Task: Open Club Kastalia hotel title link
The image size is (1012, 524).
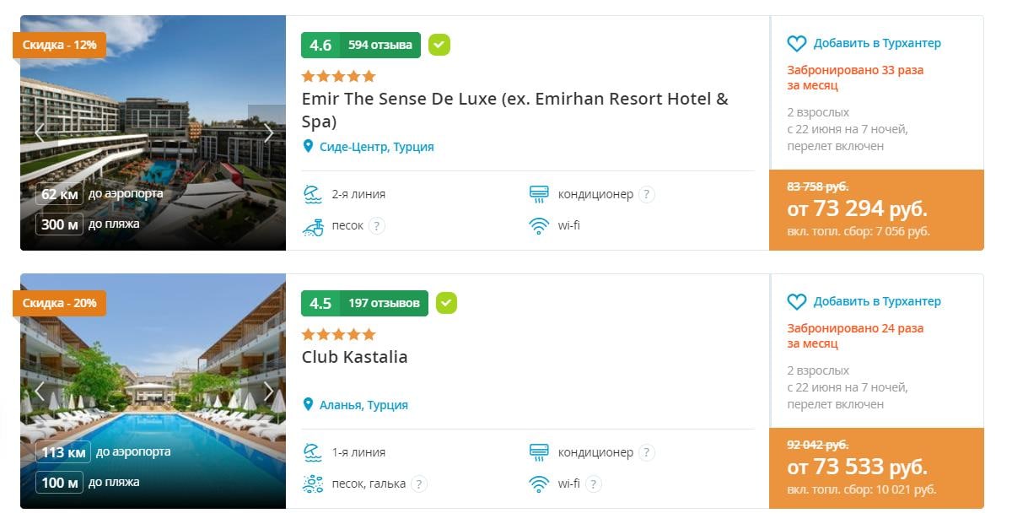Action: tap(354, 357)
